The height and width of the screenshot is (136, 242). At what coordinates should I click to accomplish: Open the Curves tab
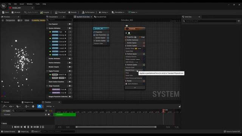(5, 102)
